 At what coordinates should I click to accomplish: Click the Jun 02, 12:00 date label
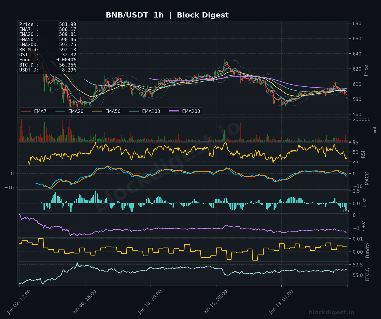pyautogui.click(x=19, y=302)
